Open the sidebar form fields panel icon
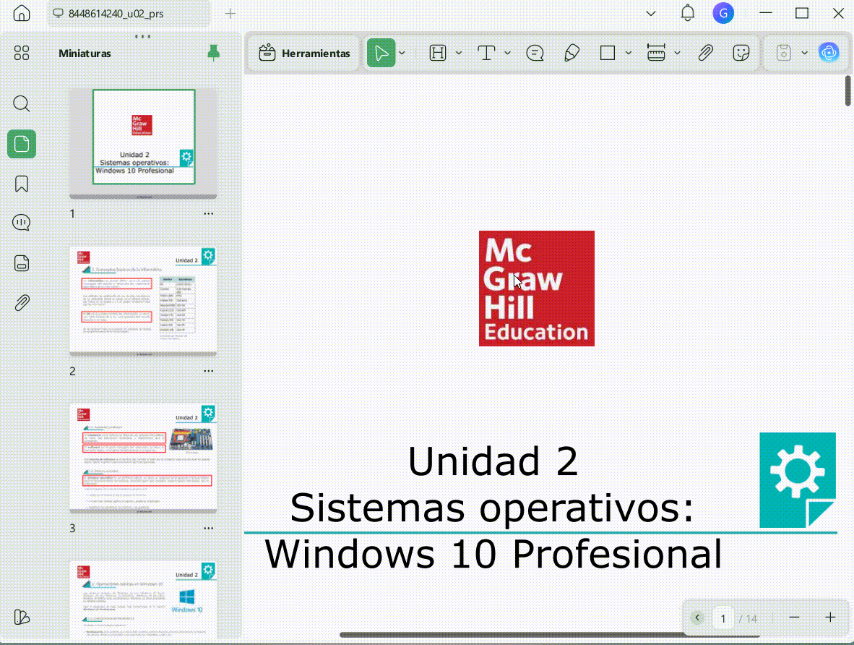The height and width of the screenshot is (645, 854). coord(22,263)
